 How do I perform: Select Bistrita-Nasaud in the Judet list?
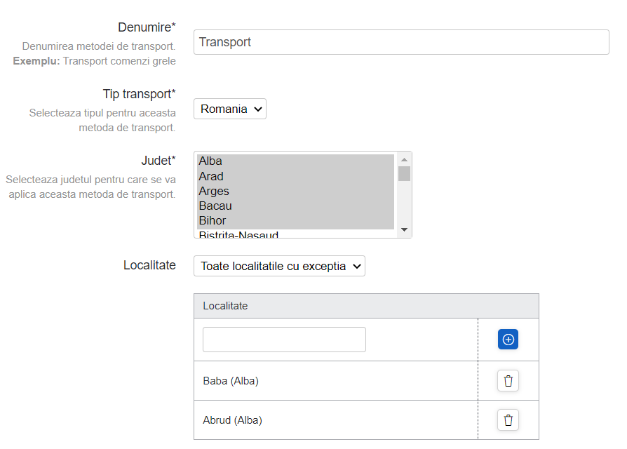click(x=295, y=234)
